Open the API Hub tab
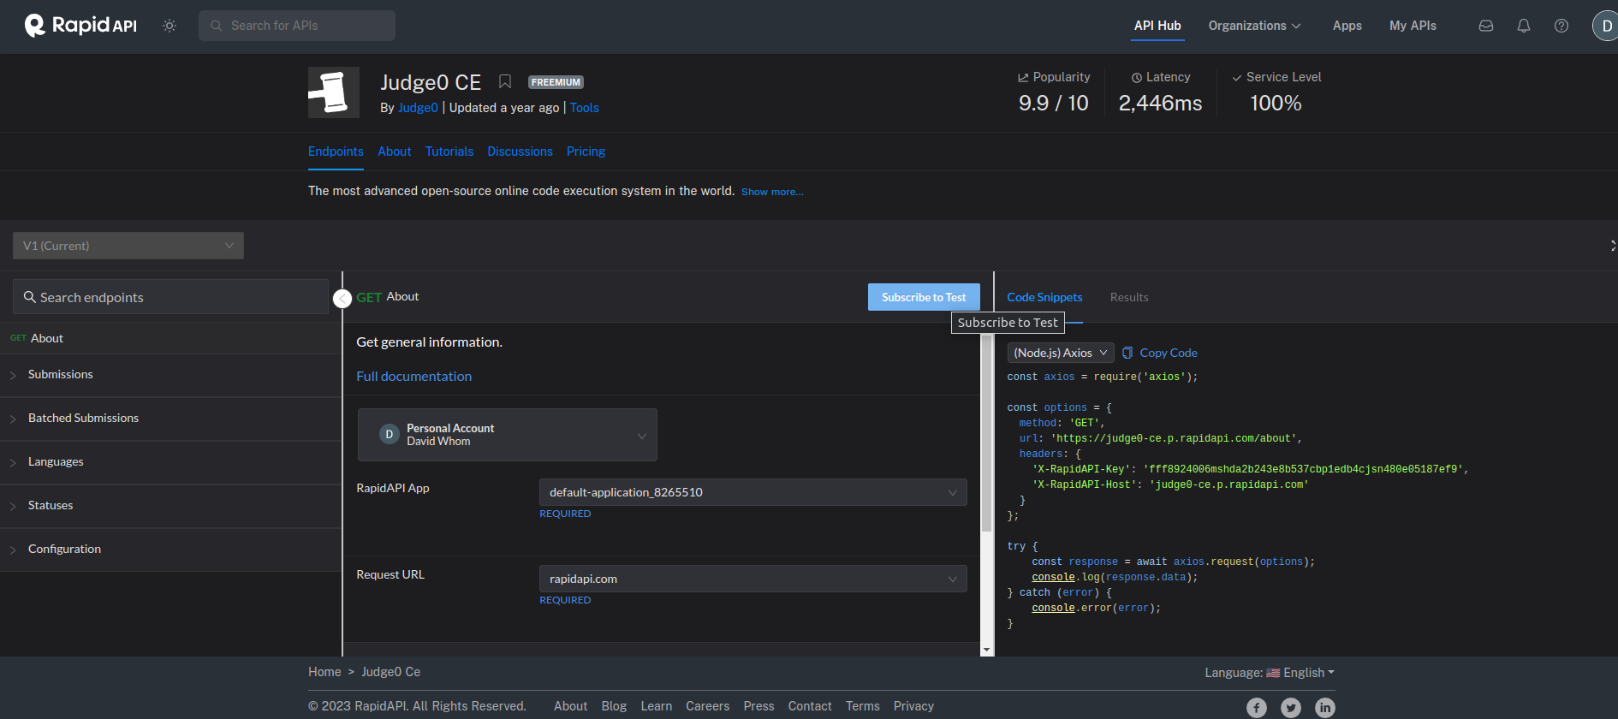 [x=1157, y=26]
